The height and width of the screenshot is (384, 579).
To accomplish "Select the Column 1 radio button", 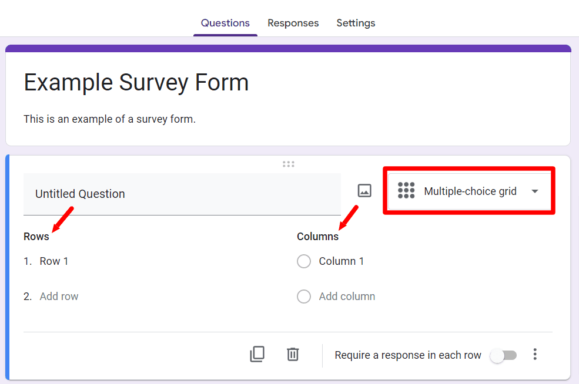I will (x=304, y=261).
